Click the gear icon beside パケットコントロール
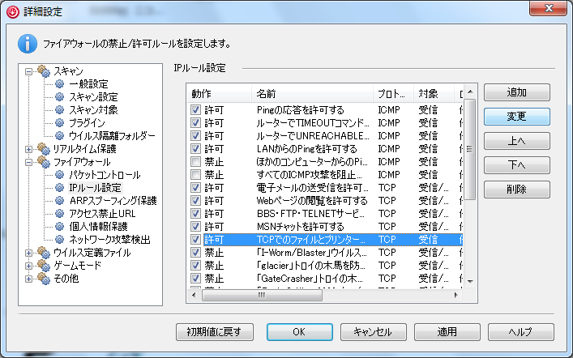The width and height of the screenshot is (573, 358). [x=61, y=175]
